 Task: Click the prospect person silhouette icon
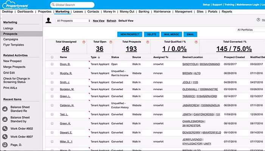click(48, 20)
